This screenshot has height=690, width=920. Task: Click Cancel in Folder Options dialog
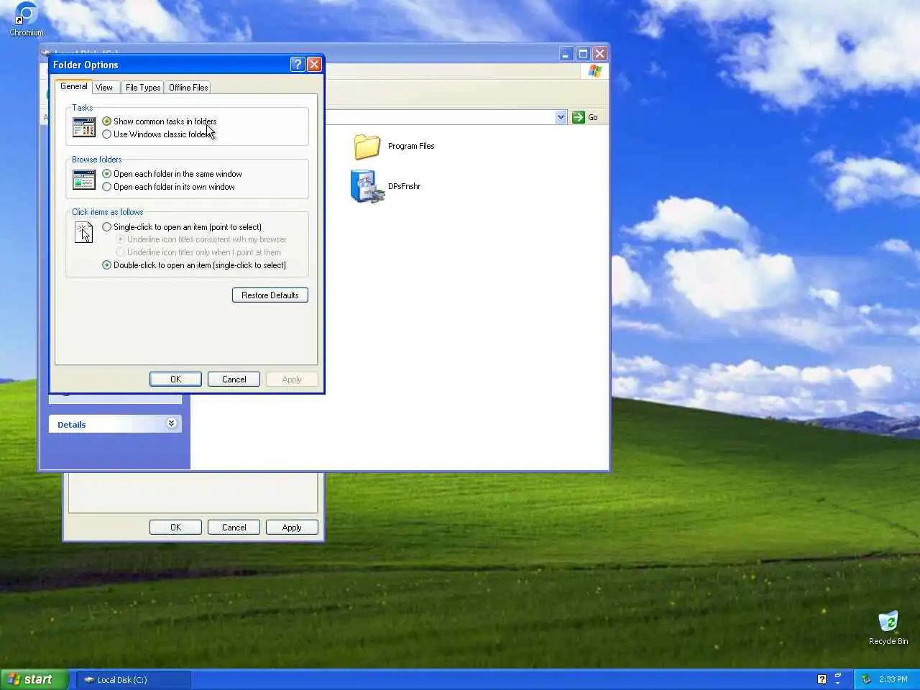point(234,379)
